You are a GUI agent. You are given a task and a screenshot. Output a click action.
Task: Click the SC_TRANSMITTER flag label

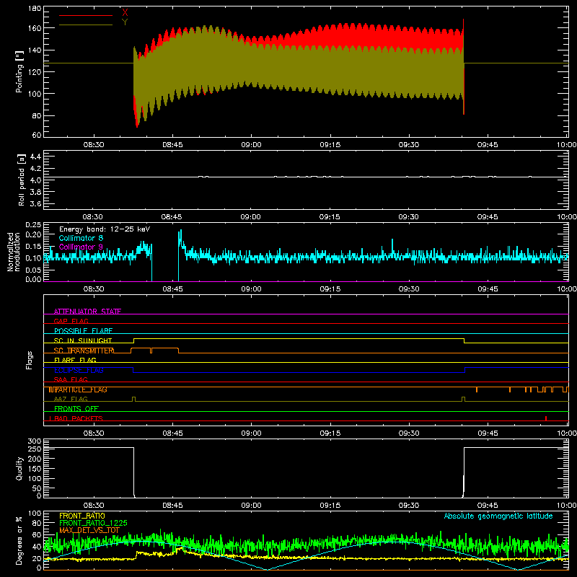click(84, 351)
